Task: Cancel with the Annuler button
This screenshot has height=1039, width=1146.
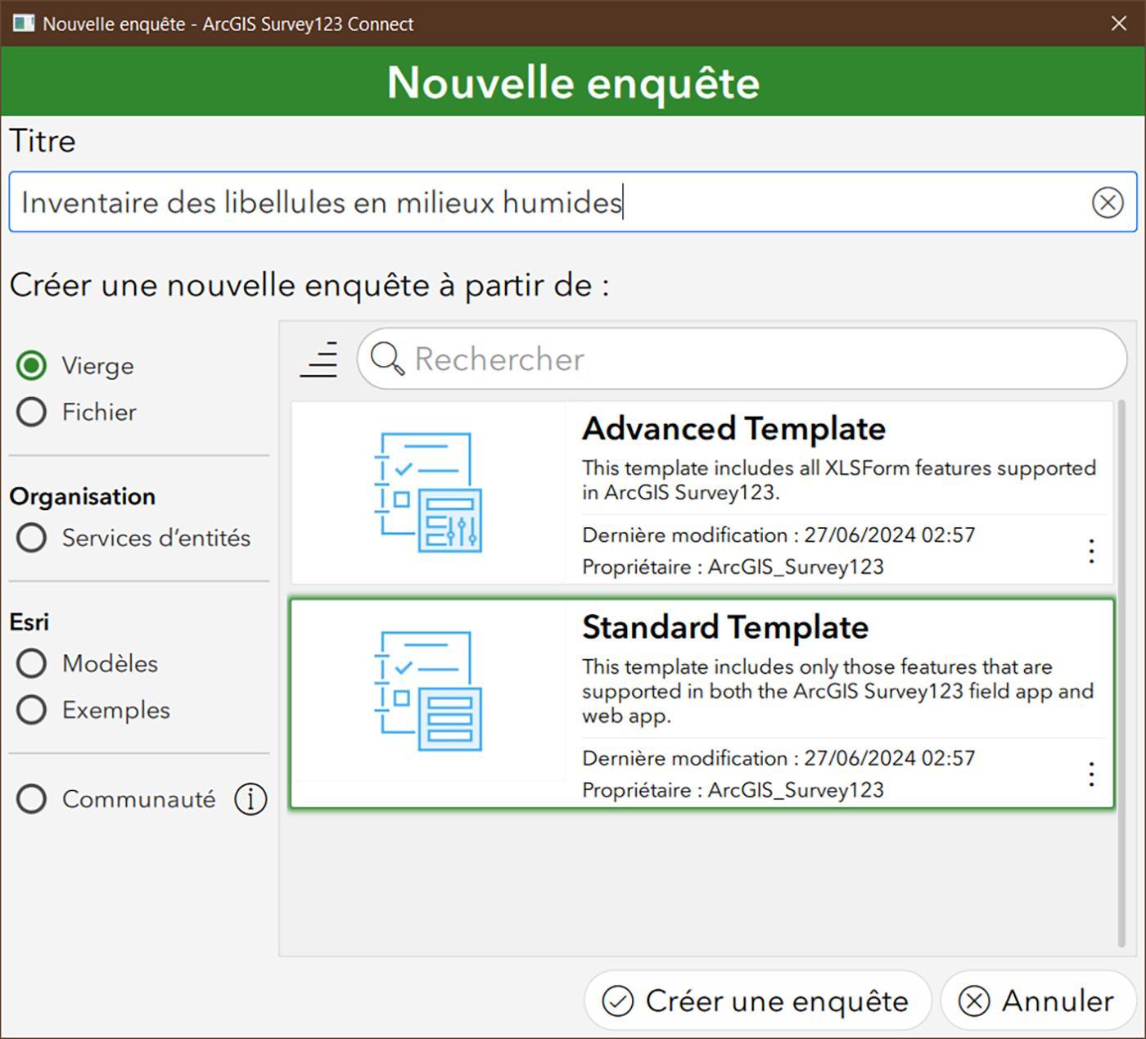Action: point(1039,1001)
